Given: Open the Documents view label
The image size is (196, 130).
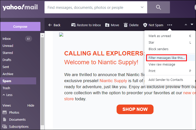Looking at the screenshot, I should [x=17, y=119].
